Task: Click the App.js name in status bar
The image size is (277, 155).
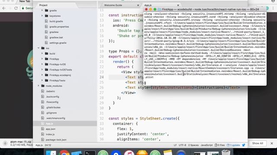Action: pyautogui.click(x=39, y=145)
